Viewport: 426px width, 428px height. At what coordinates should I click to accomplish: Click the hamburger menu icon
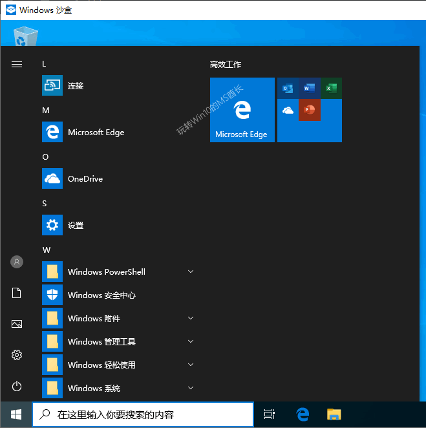pos(17,64)
